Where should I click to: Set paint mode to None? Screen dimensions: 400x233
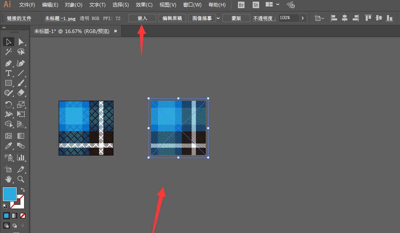pos(23,216)
